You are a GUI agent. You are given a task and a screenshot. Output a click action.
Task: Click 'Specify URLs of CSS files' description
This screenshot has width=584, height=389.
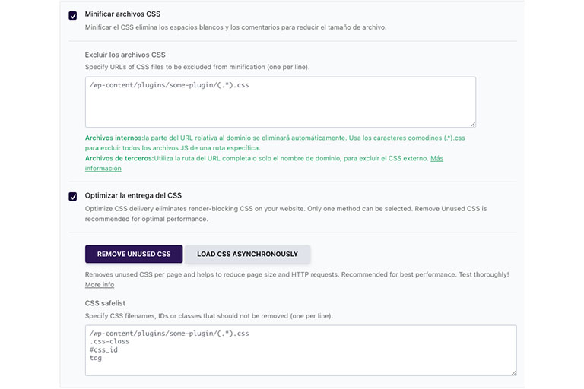click(x=197, y=67)
